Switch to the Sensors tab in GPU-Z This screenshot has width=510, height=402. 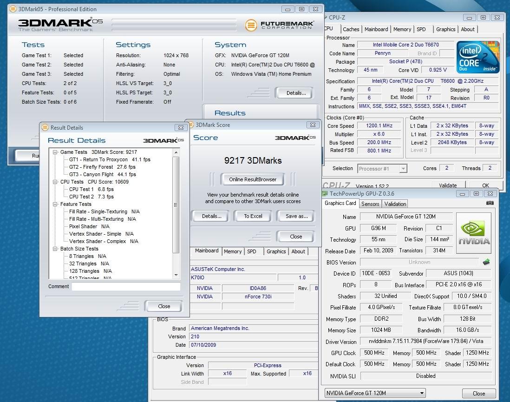point(370,204)
